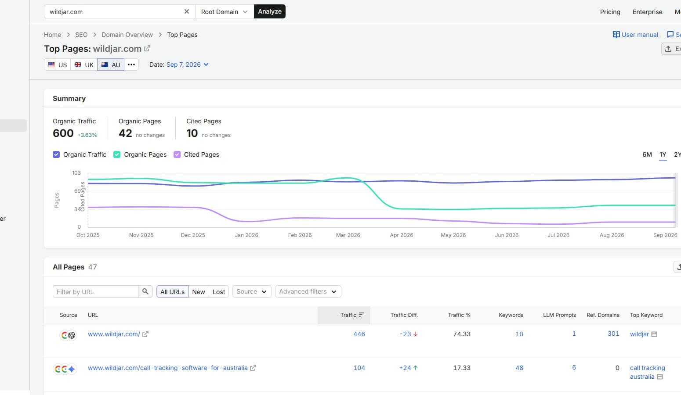Click the Analyze button

pyautogui.click(x=270, y=11)
